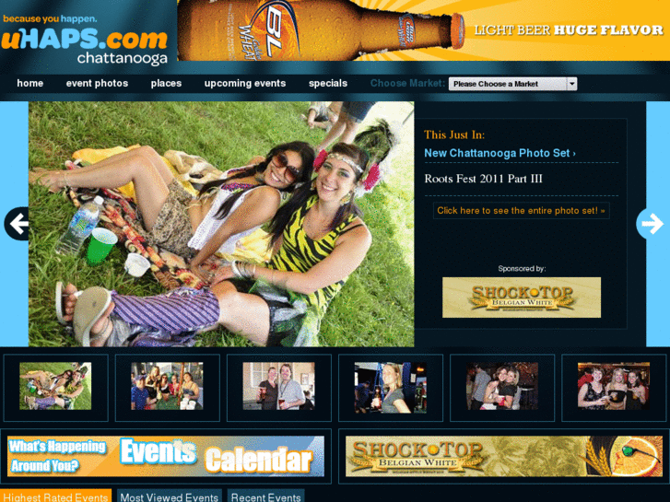Select thumbnail of couple holding drinks indoors
This screenshot has width=670, height=502.
(x=278, y=386)
